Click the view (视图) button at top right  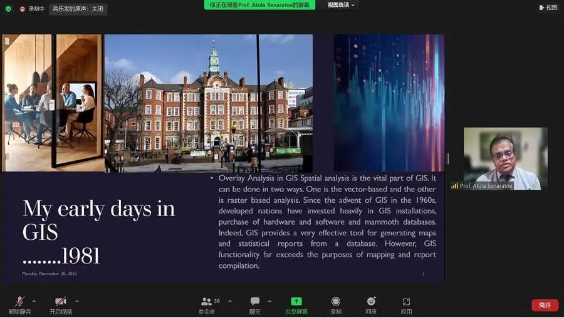click(548, 8)
